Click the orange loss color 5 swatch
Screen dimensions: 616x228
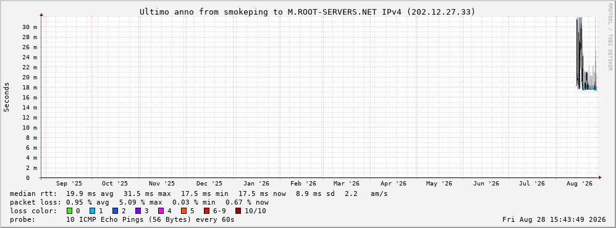[x=184, y=211]
